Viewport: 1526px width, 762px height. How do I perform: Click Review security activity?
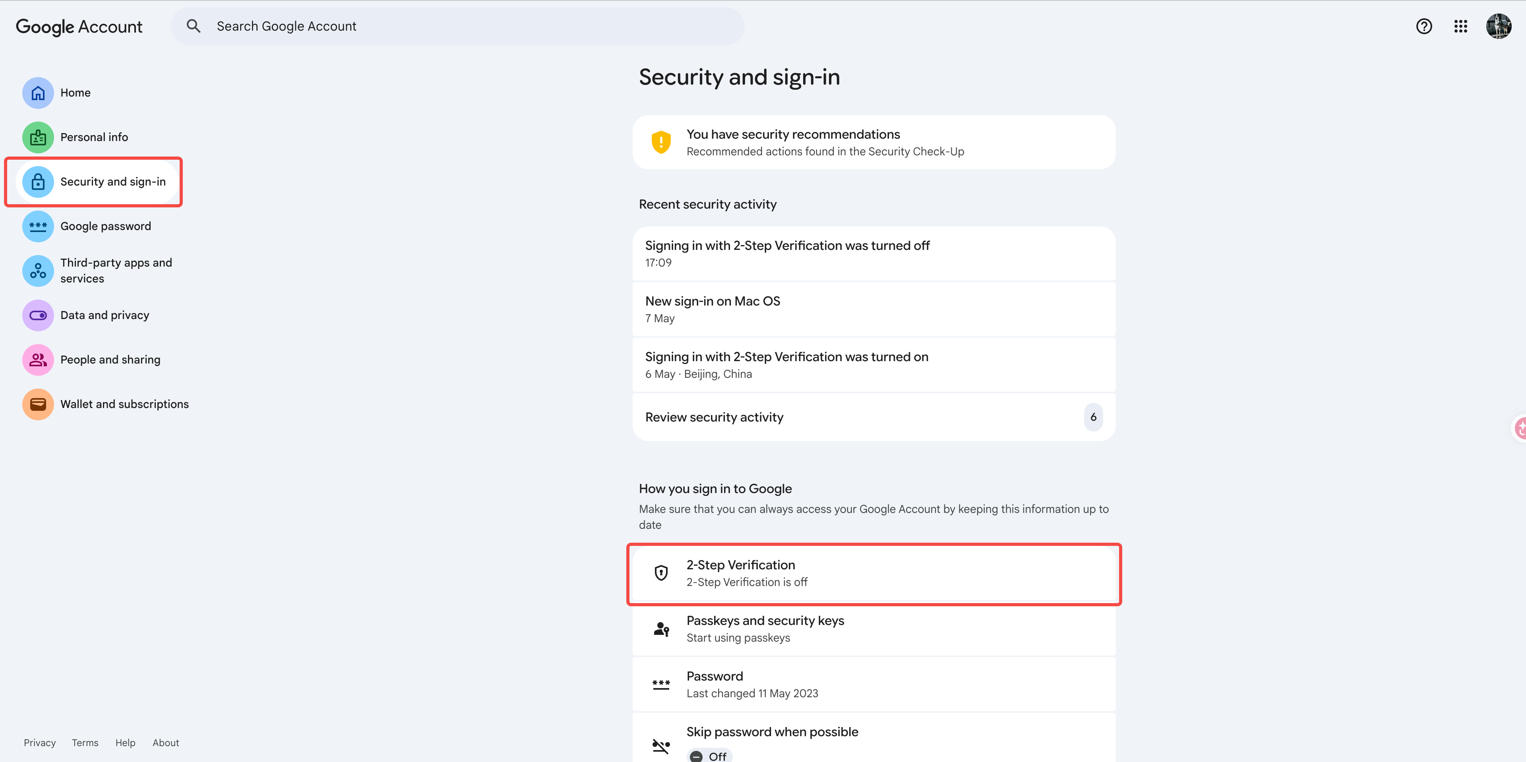(874, 417)
